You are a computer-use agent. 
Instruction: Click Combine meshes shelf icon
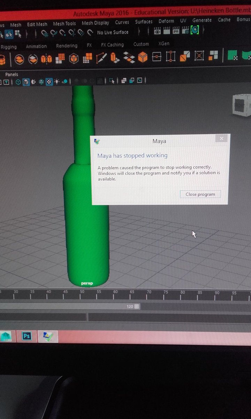coord(19,59)
